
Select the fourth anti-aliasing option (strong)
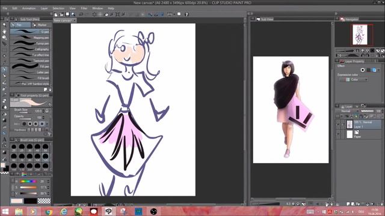42,124
